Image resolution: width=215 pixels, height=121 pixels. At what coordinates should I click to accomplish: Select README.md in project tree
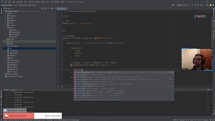click(x=12, y=70)
